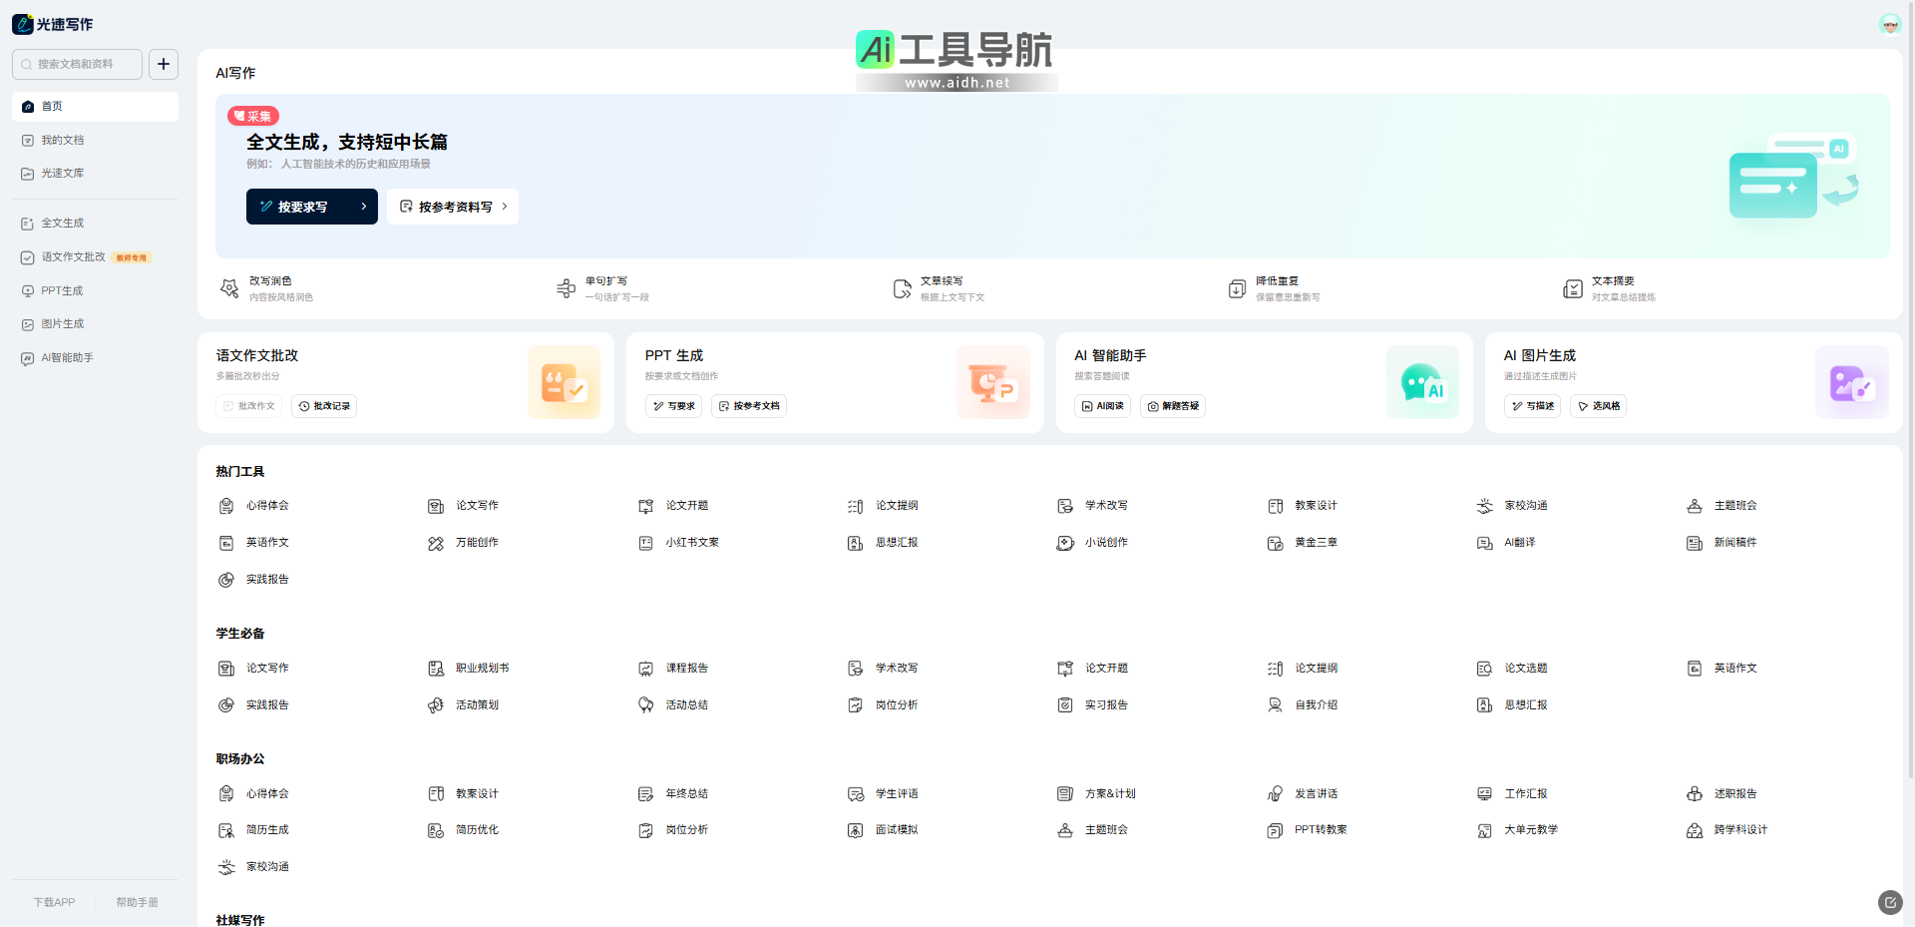Click the 文本摘要 text summary icon
The height and width of the screenshot is (927, 1915).
coord(1573,289)
